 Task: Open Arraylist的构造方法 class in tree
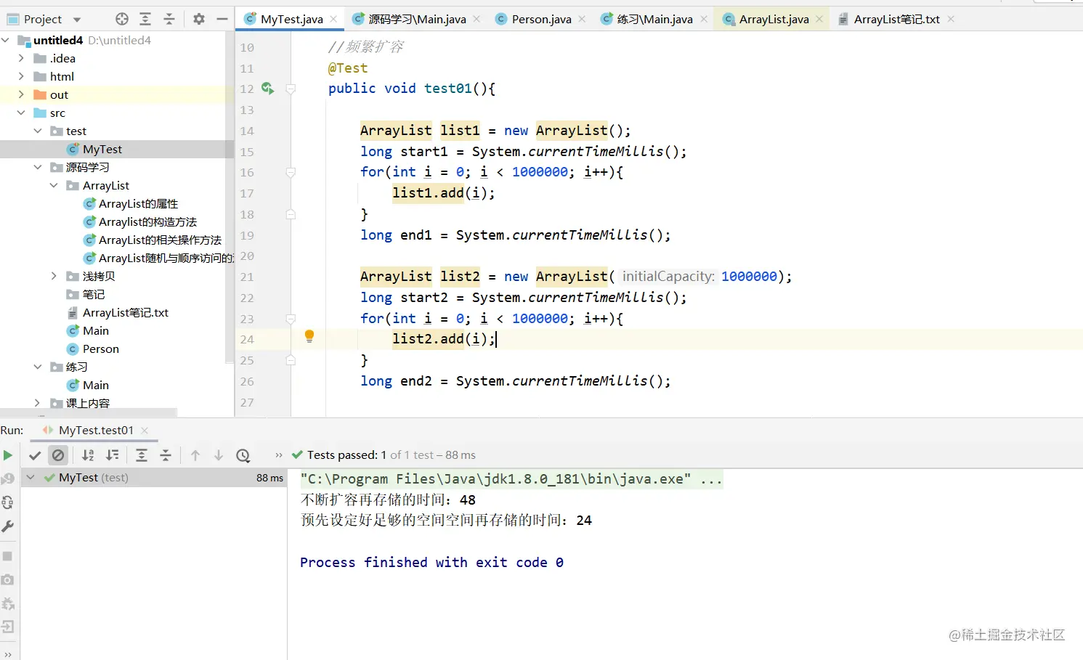point(147,221)
